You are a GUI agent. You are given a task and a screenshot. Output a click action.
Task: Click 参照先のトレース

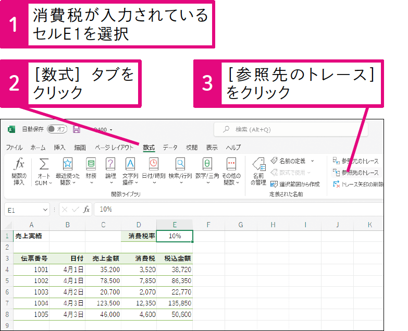click(356, 173)
